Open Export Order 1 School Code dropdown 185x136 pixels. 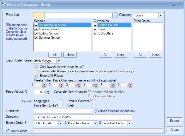click(x=61, y=123)
